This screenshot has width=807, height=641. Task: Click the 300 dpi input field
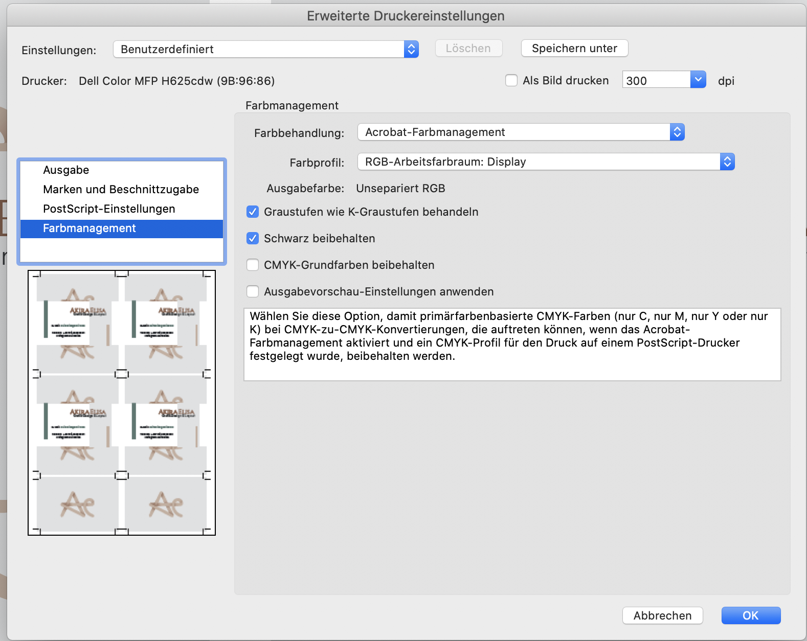[x=656, y=80]
